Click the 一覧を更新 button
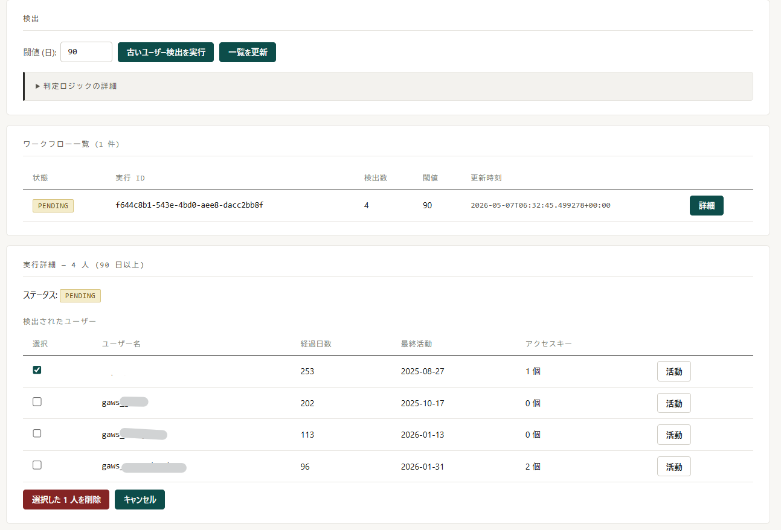This screenshot has width=781, height=530. (248, 52)
